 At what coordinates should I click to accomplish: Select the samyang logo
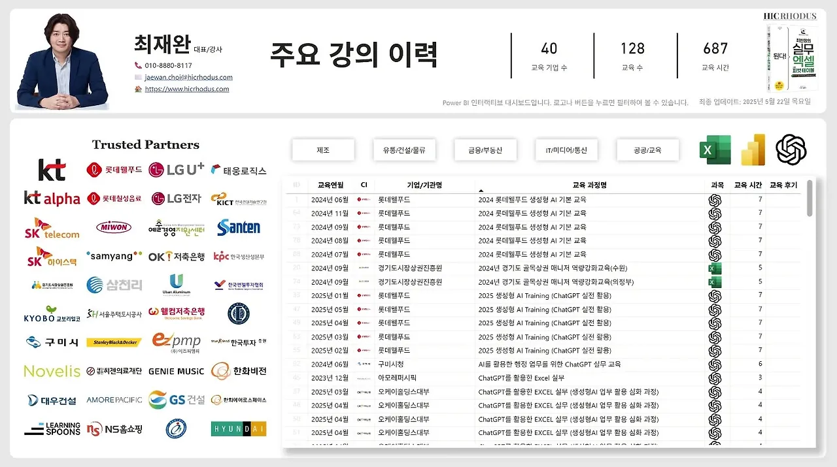click(114, 256)
